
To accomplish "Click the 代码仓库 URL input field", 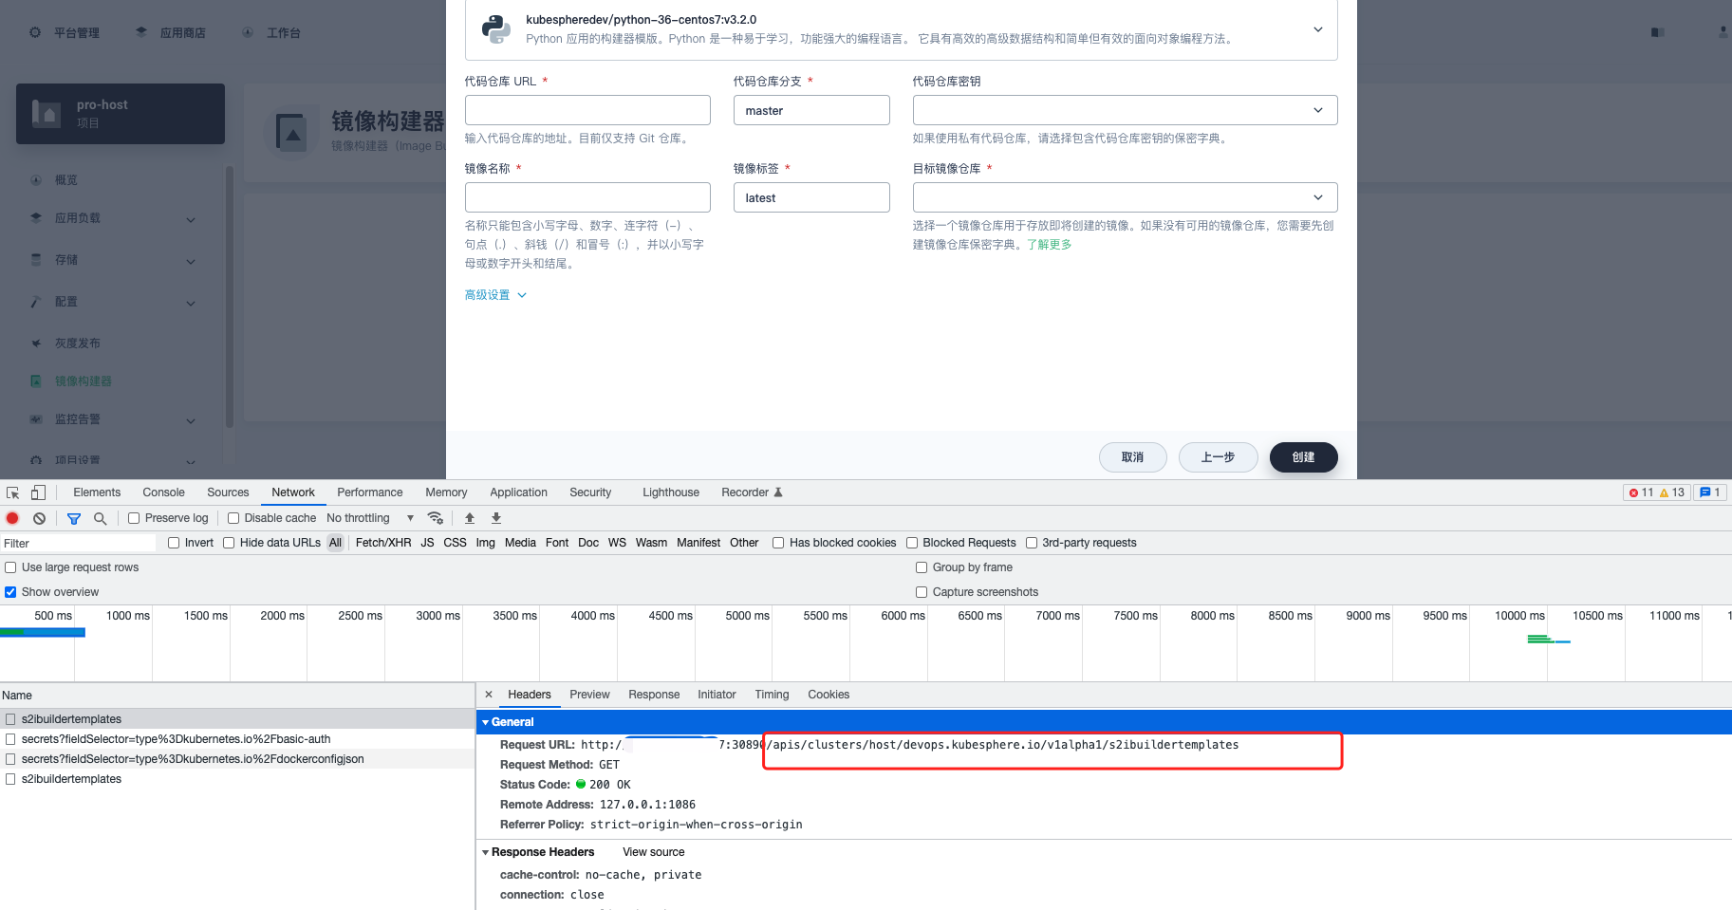I will [587, 110].
